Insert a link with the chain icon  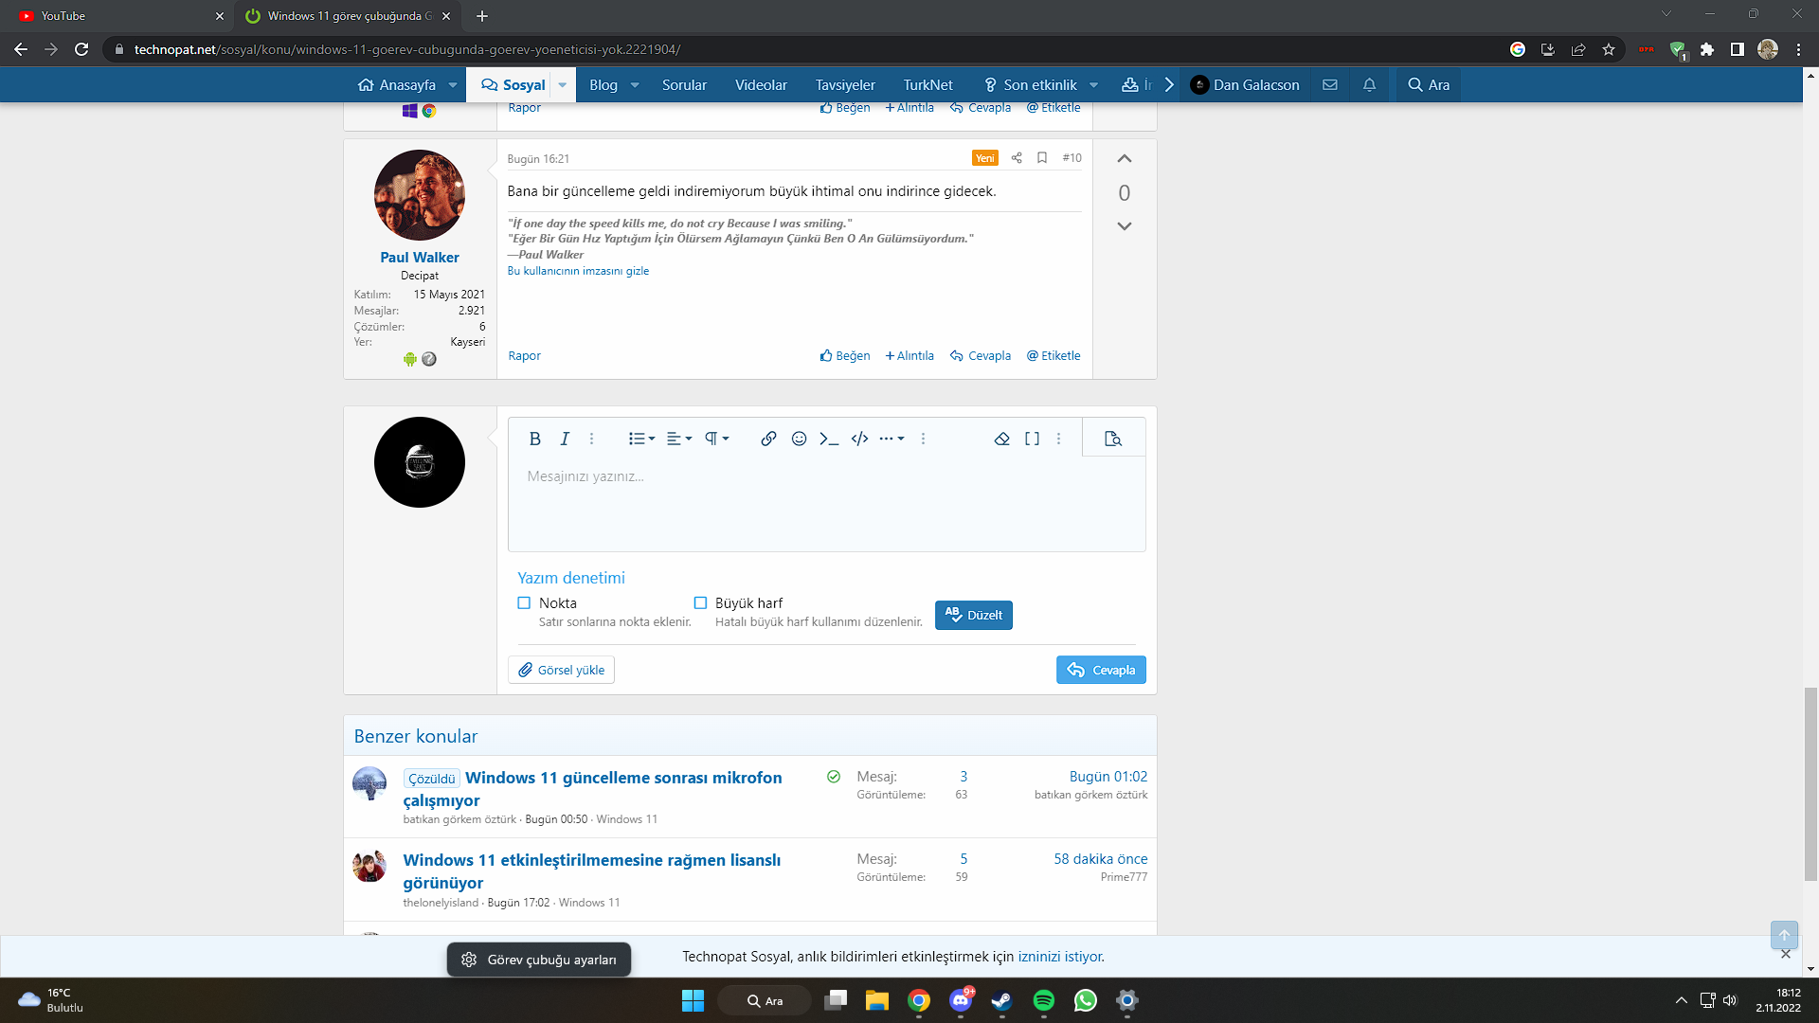(x=768, y=439)
